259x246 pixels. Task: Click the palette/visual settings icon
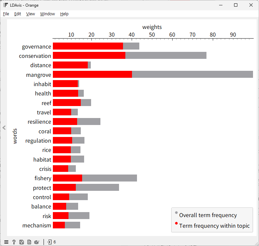tap(37, 242)
